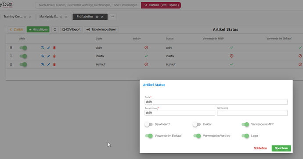Open the Training-Cen... tab
303x159 pixels.
[13, 17]
